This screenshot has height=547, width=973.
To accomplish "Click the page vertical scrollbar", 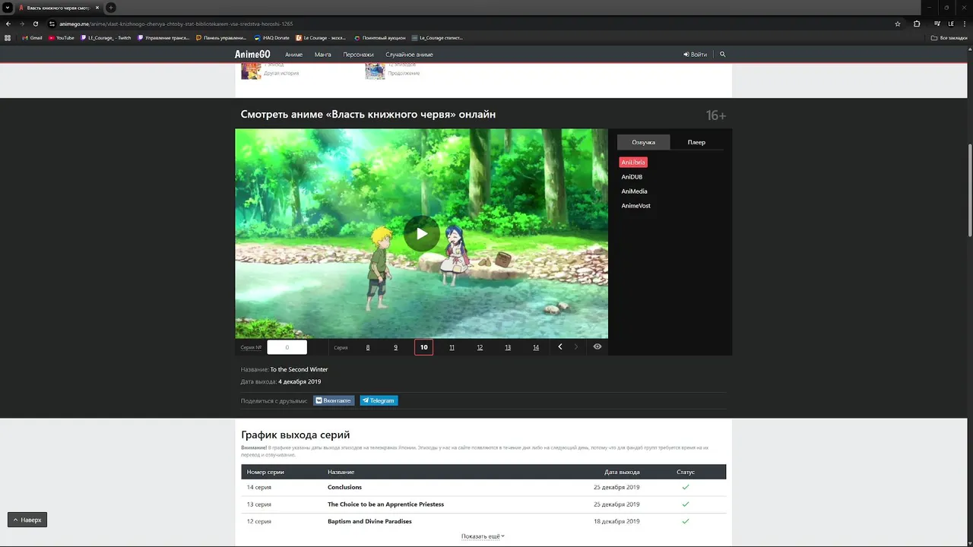I will 970,190.
